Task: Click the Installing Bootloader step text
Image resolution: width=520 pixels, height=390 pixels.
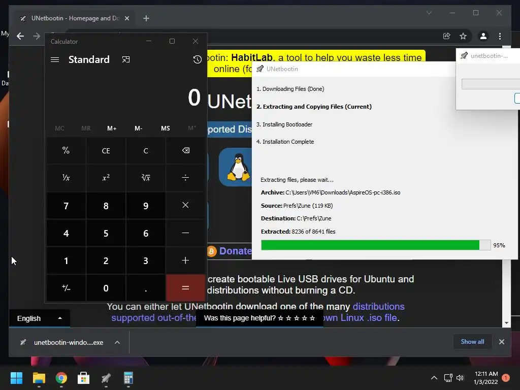Action: tap(284, 125)
